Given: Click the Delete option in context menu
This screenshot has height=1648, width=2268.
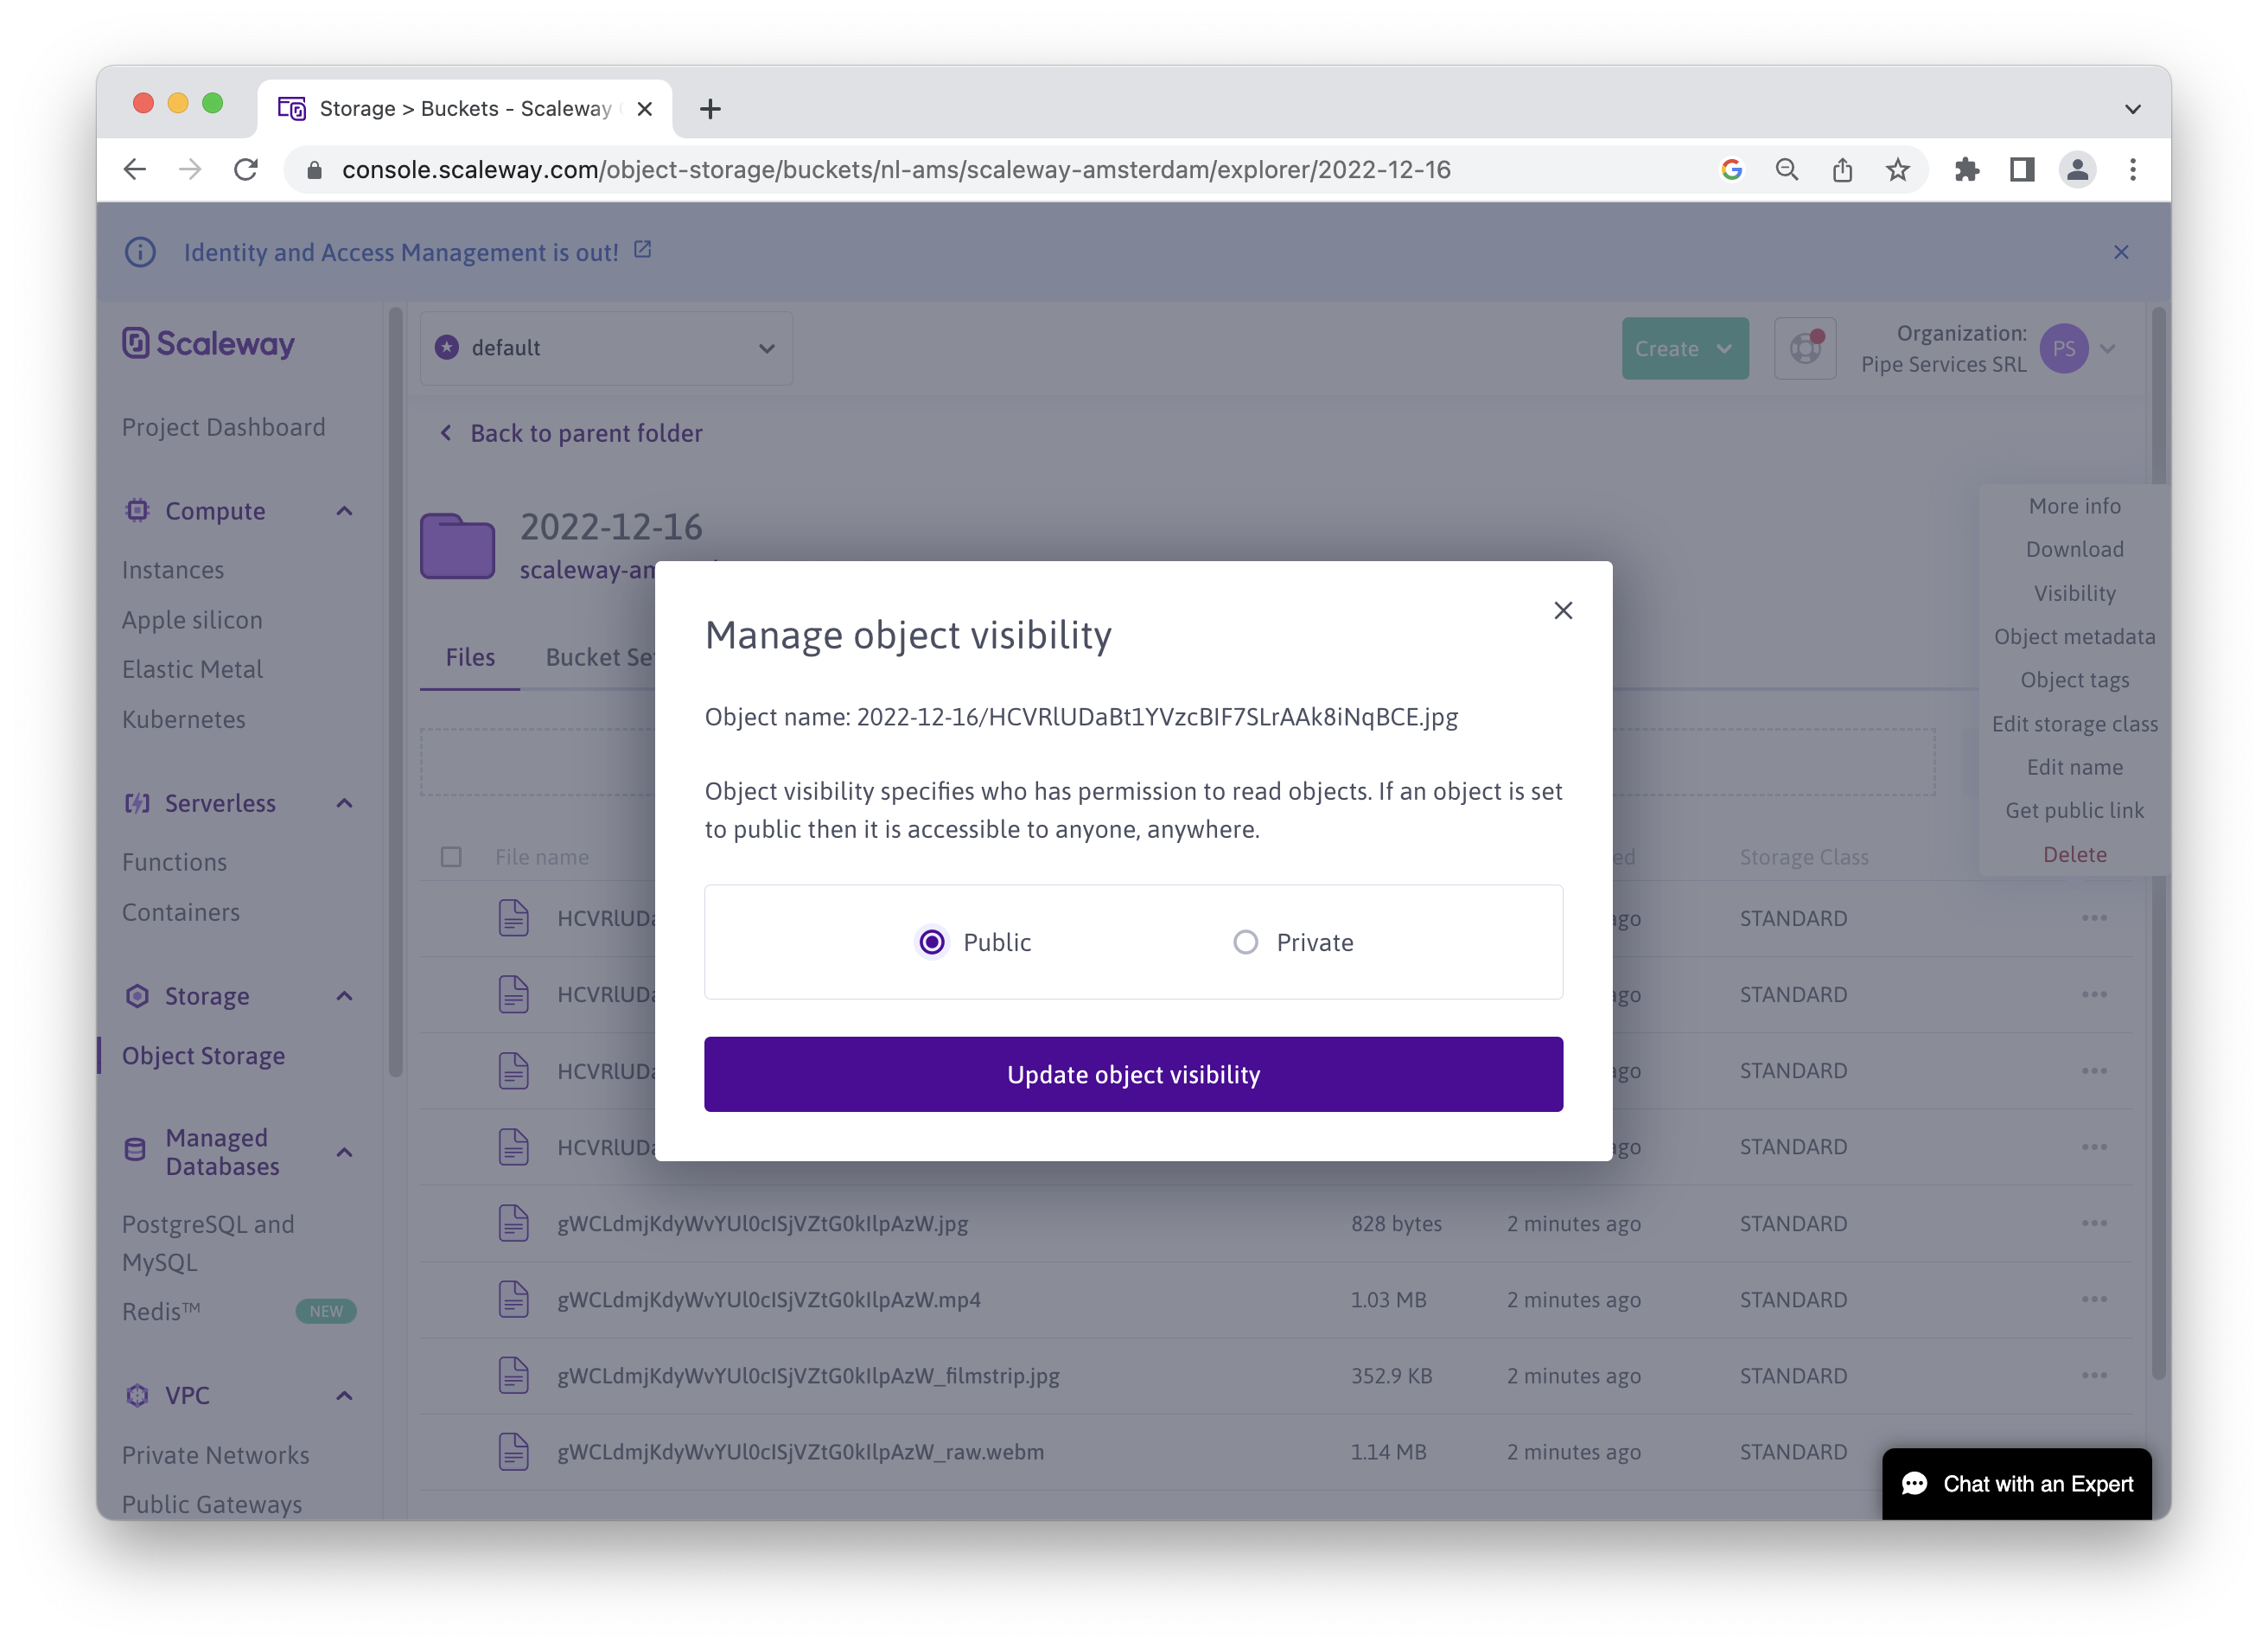Looking at the screenshot, I should coord(2074,854).
